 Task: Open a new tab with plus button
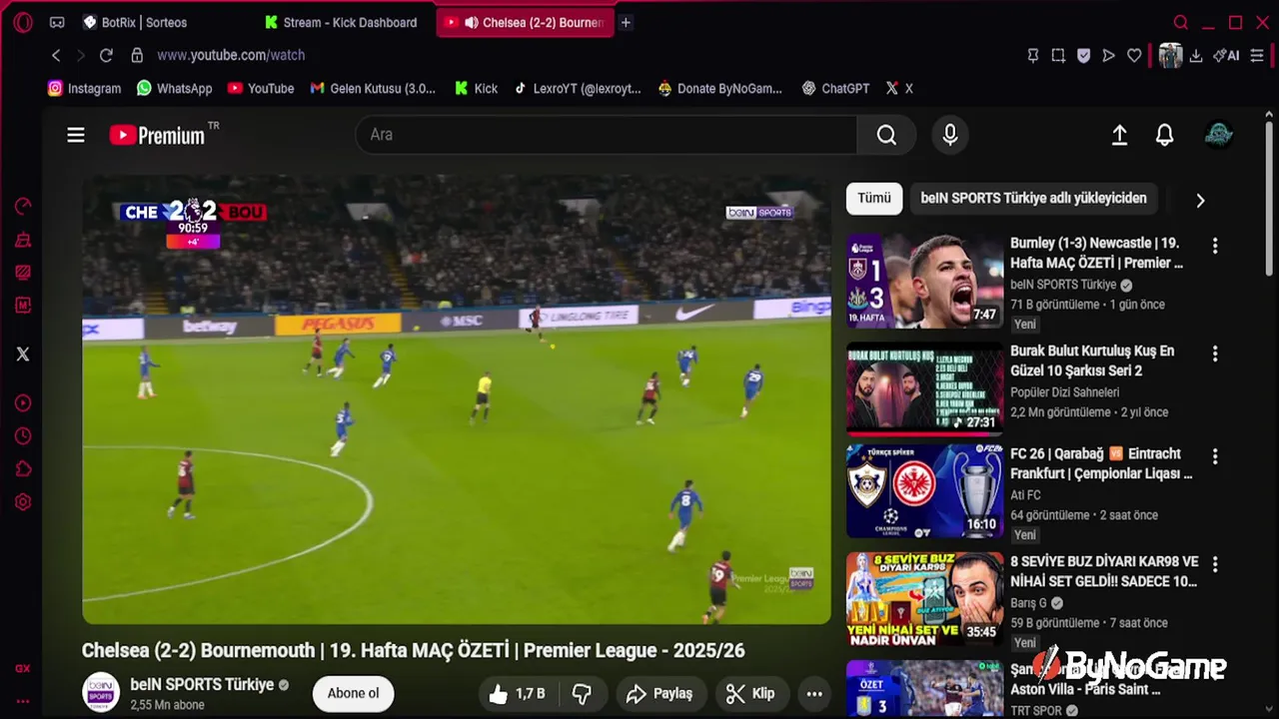tap(626, 22)
